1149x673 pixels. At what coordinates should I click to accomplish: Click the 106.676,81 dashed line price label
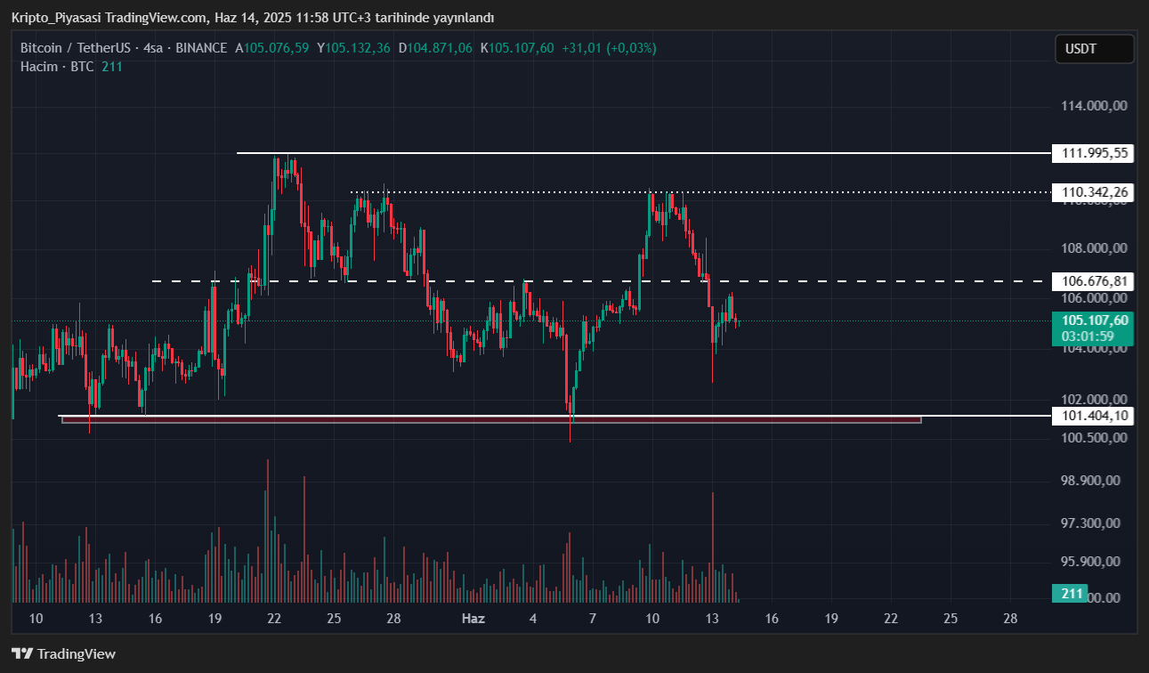1094,281
